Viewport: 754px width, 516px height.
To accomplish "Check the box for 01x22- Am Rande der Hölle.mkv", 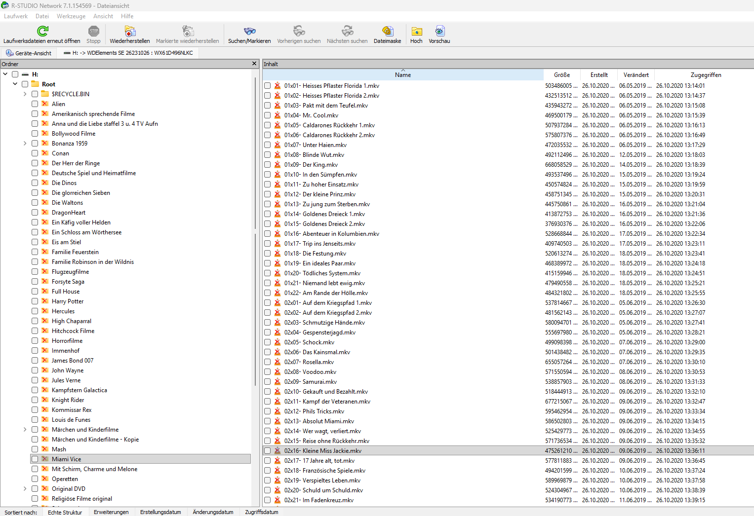I will tap(268, 293).
